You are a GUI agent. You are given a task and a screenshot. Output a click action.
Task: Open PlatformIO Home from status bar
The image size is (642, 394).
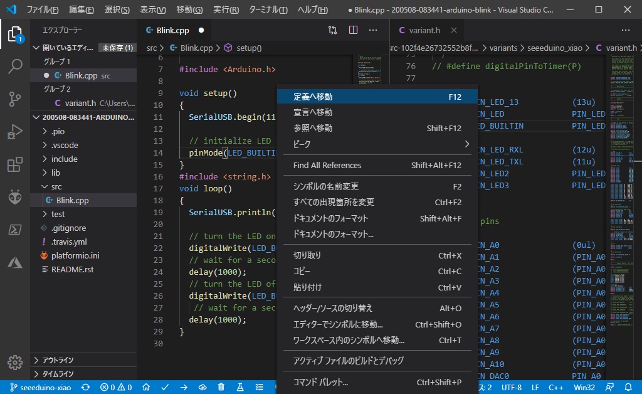click(146, 387)
